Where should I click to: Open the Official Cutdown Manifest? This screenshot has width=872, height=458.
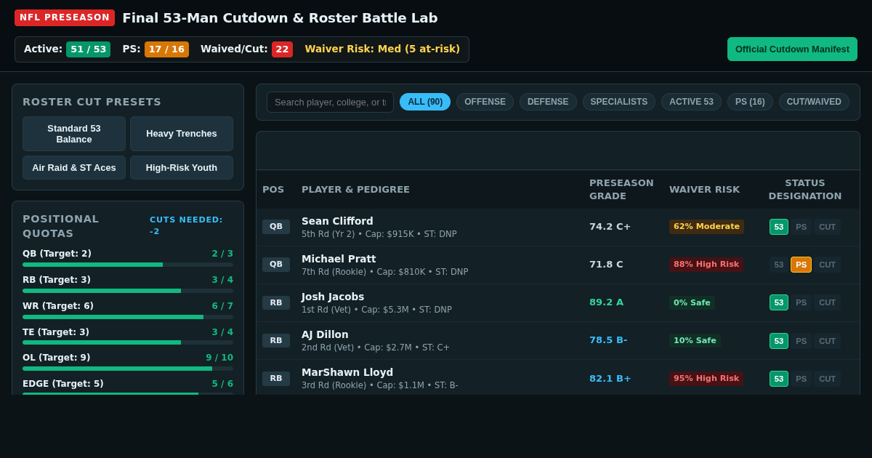point(792,49)
